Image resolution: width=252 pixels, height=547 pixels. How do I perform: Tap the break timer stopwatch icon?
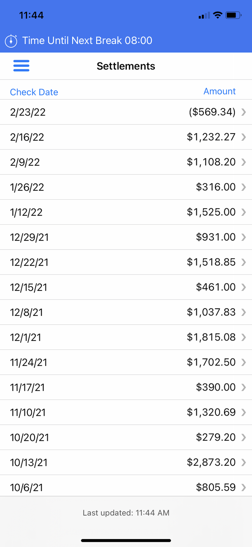point(11,41)
